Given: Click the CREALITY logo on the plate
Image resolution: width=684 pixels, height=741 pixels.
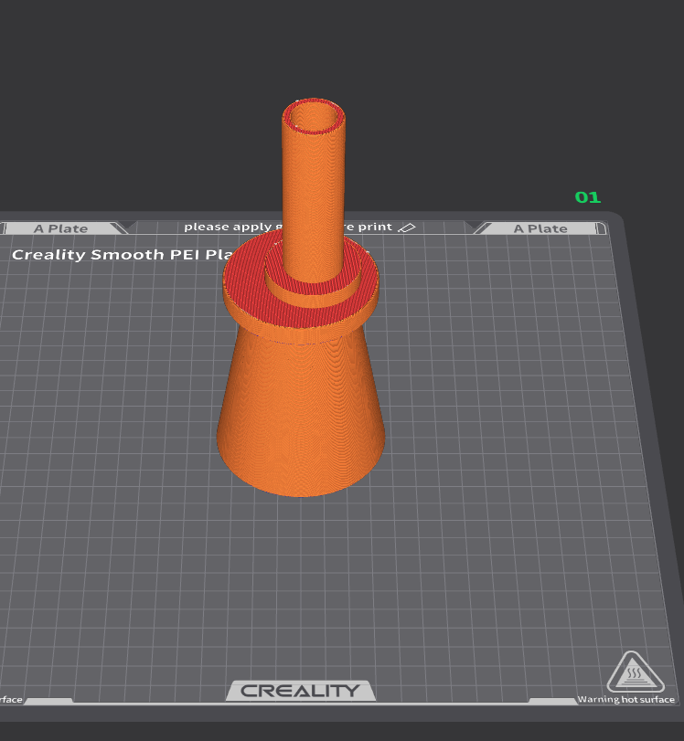Looking at the screenshot, I should click(301, 691).
